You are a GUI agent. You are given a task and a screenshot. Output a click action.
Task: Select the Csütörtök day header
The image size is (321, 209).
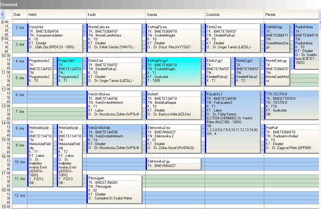234,14
